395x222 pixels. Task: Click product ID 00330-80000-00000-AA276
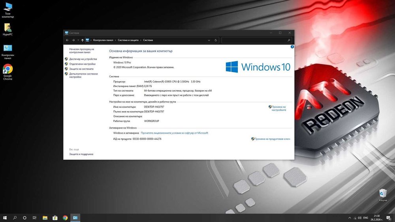[147, 139]
